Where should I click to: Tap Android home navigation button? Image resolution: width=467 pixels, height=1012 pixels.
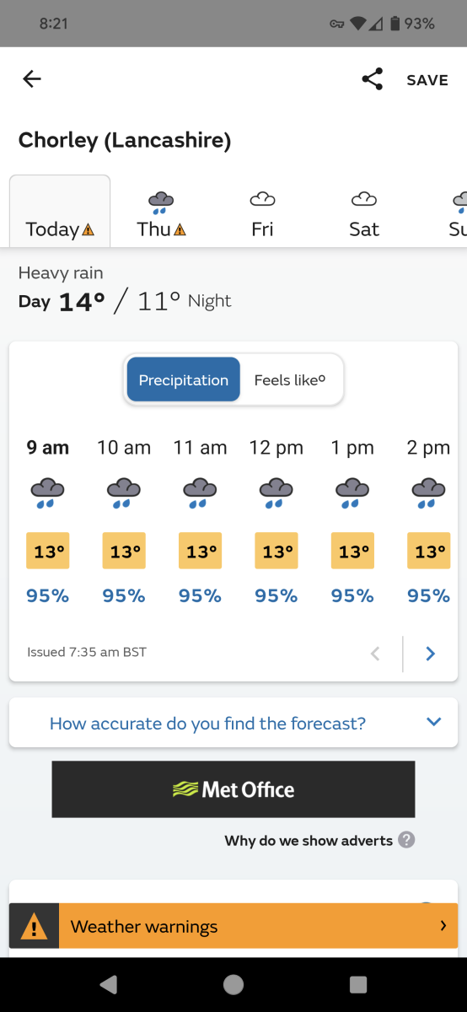pyautogui.click(x=233, y=984)
